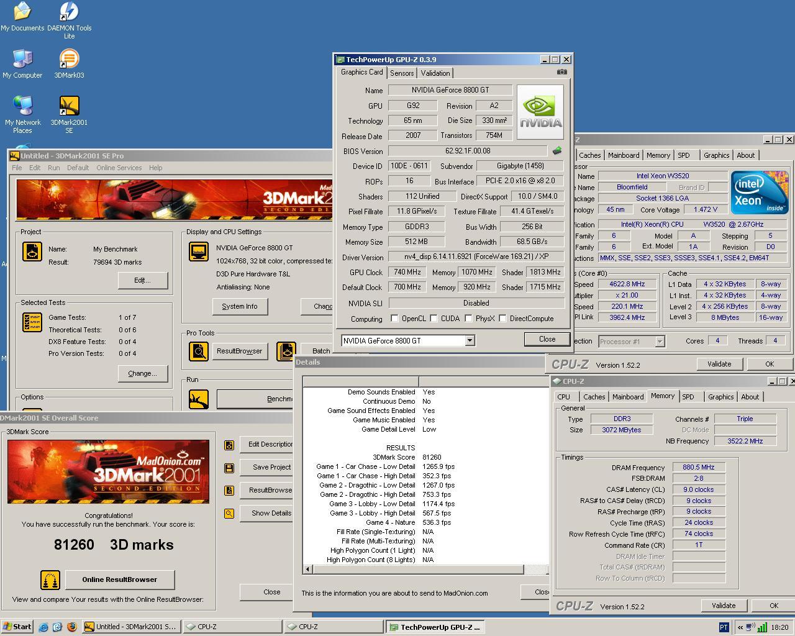795x636 pixels.
Task: Click the BIOS Version field in GPU-Z
Action: (468, 151)
